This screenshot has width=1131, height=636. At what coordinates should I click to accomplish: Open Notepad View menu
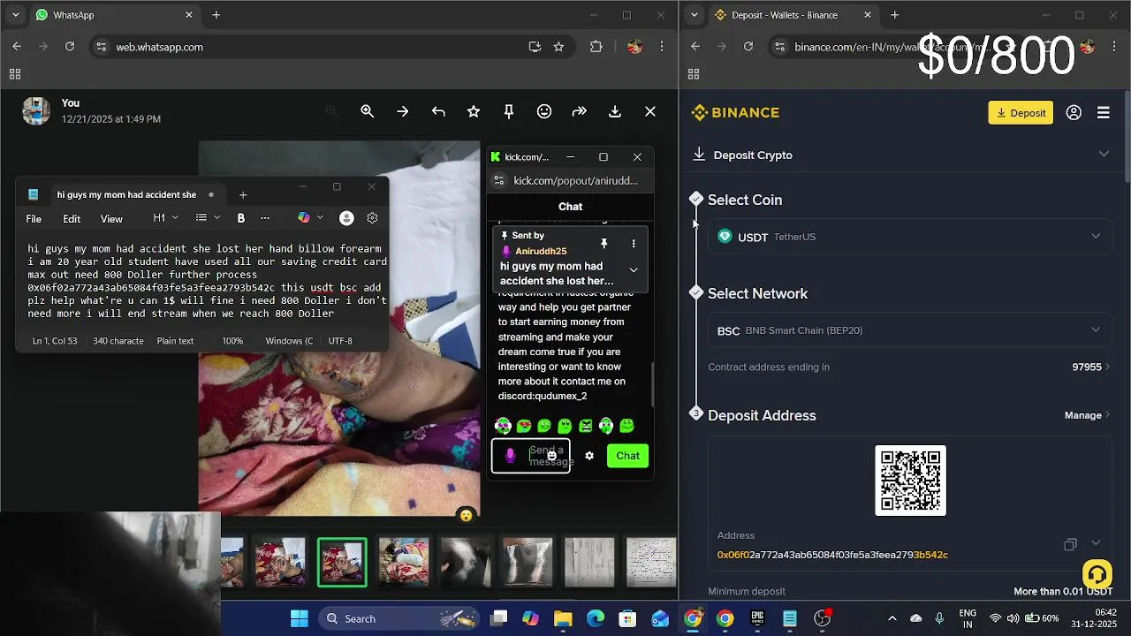111,218
